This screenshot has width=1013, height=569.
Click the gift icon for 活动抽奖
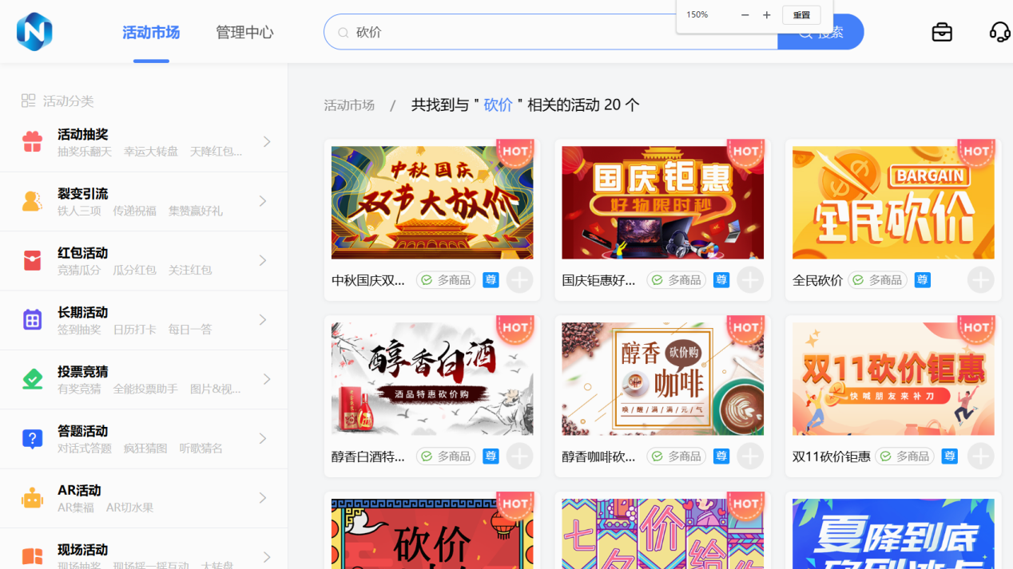32,142
